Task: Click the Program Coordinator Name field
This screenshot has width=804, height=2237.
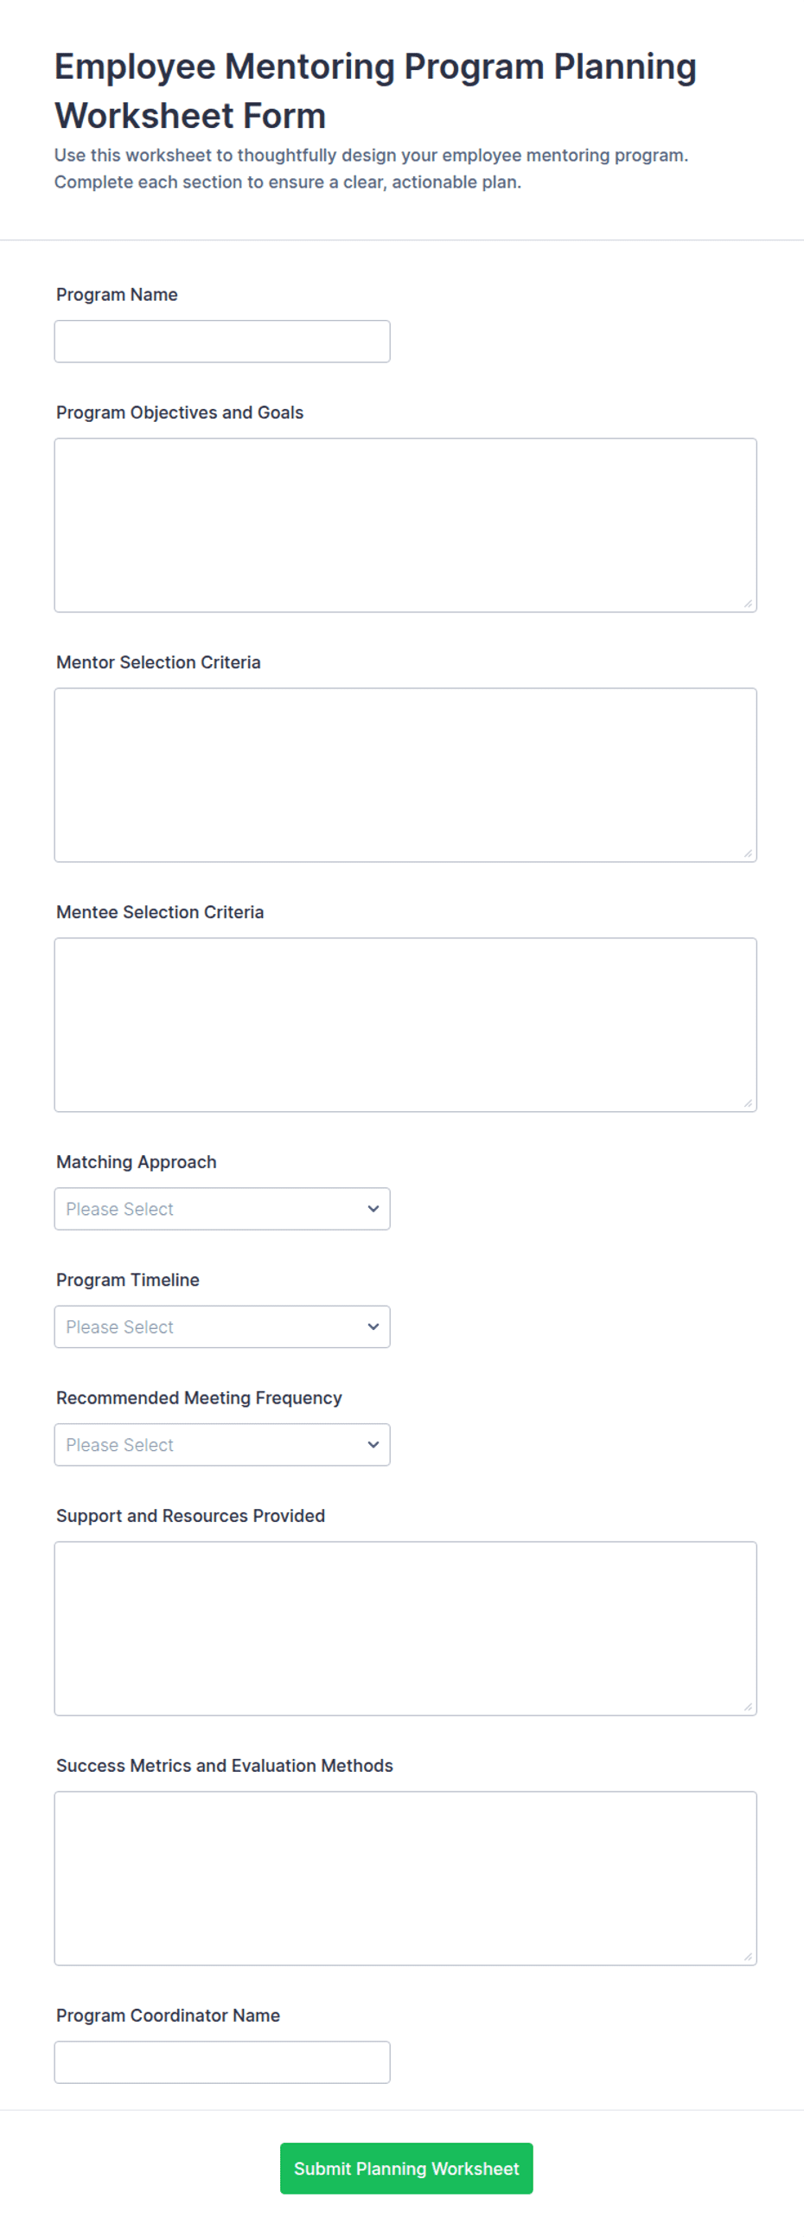Action: [x=222, y=2064]
